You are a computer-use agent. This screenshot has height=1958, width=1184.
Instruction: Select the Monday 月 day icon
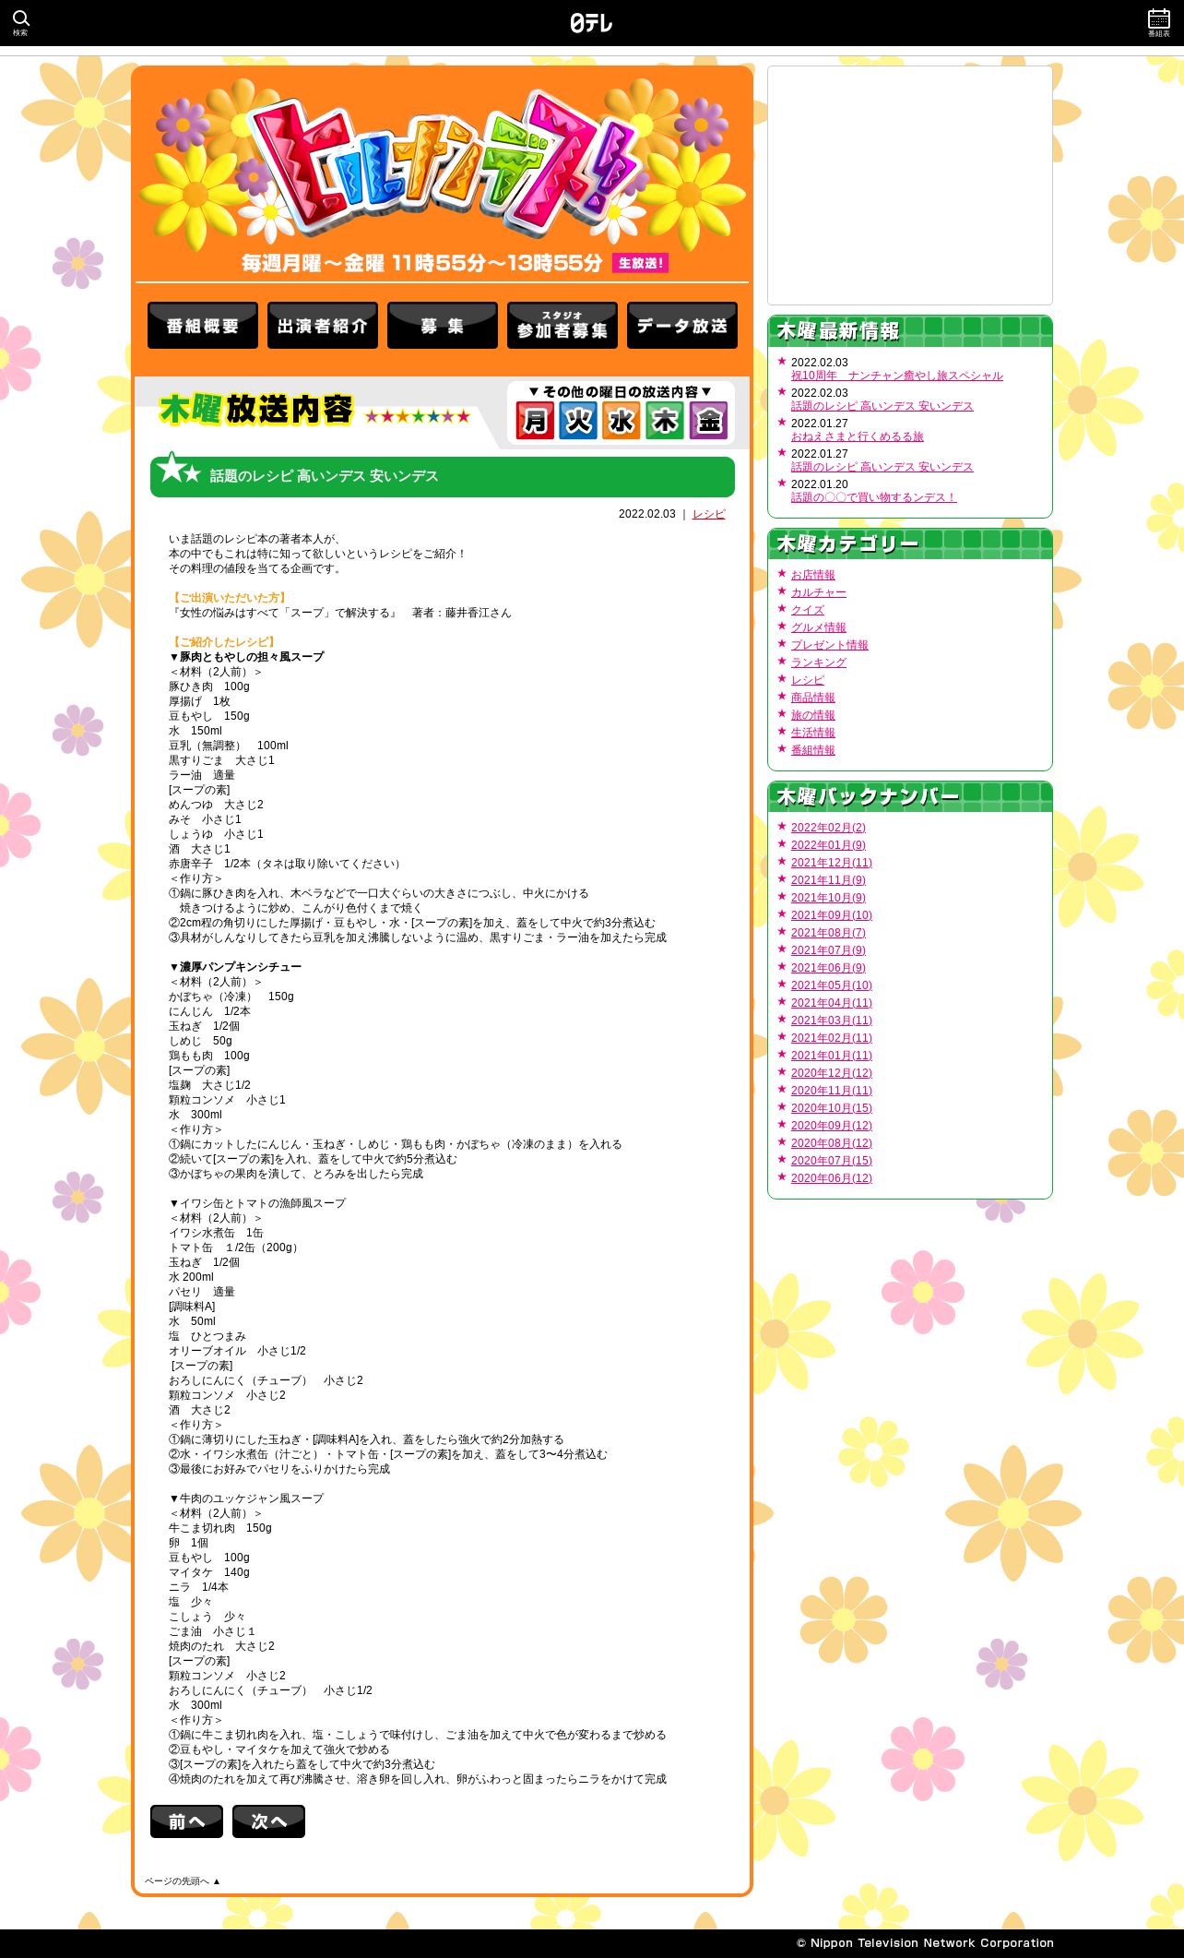535,422
